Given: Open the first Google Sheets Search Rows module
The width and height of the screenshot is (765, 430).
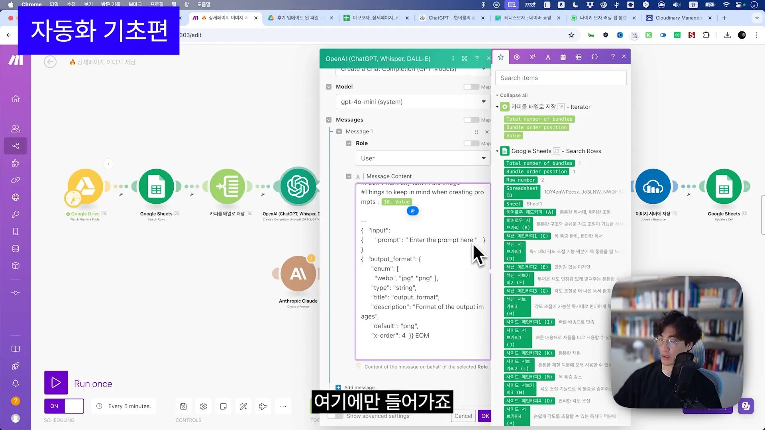Looking at the screenshot, I should [x=156, y=187].
